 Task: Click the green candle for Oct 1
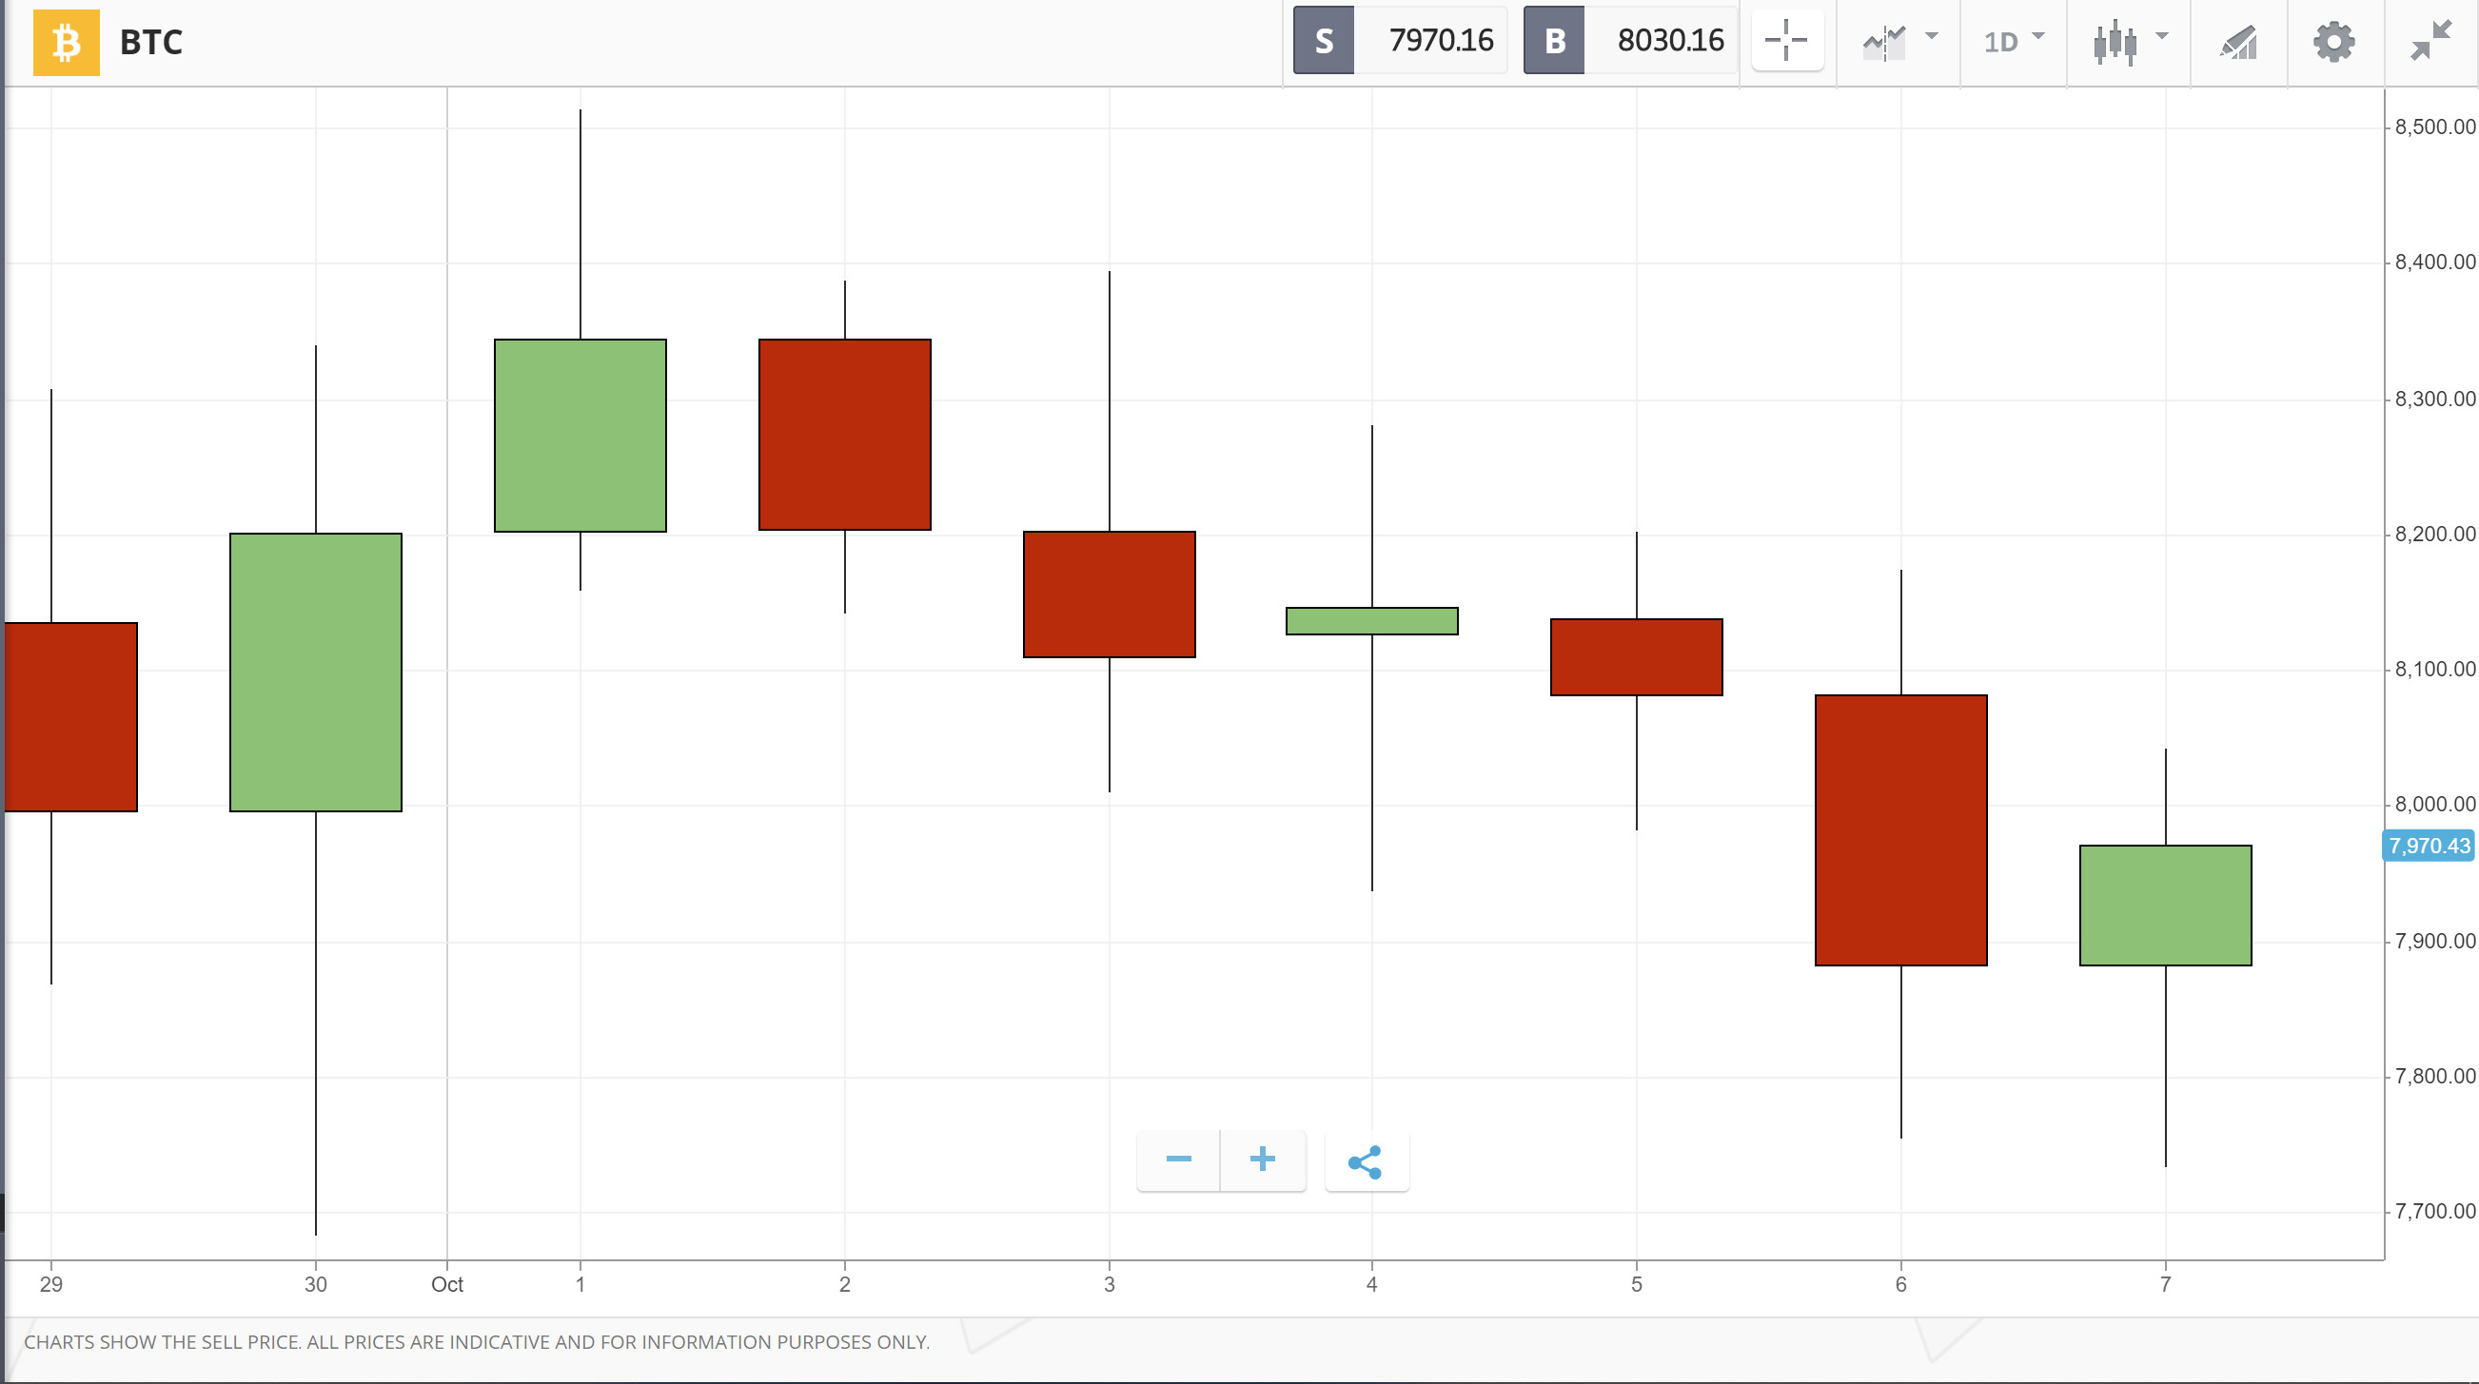pyautogui.click(x=580, y=436)
